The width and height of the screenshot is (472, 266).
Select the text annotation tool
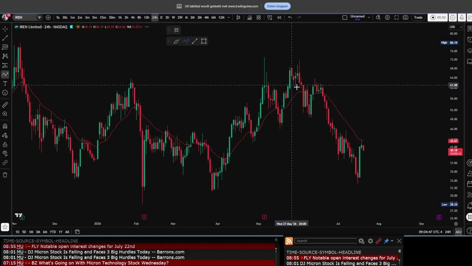point(5,83)
